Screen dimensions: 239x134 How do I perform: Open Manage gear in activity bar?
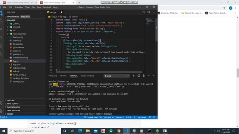[1, 111]
